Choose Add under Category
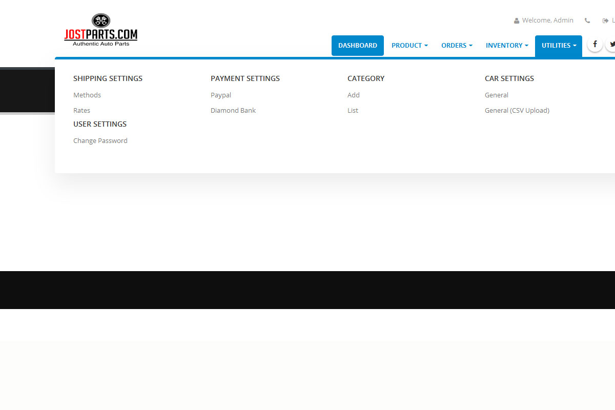Screen dimensions: 615x410 [x=354, y=95]
